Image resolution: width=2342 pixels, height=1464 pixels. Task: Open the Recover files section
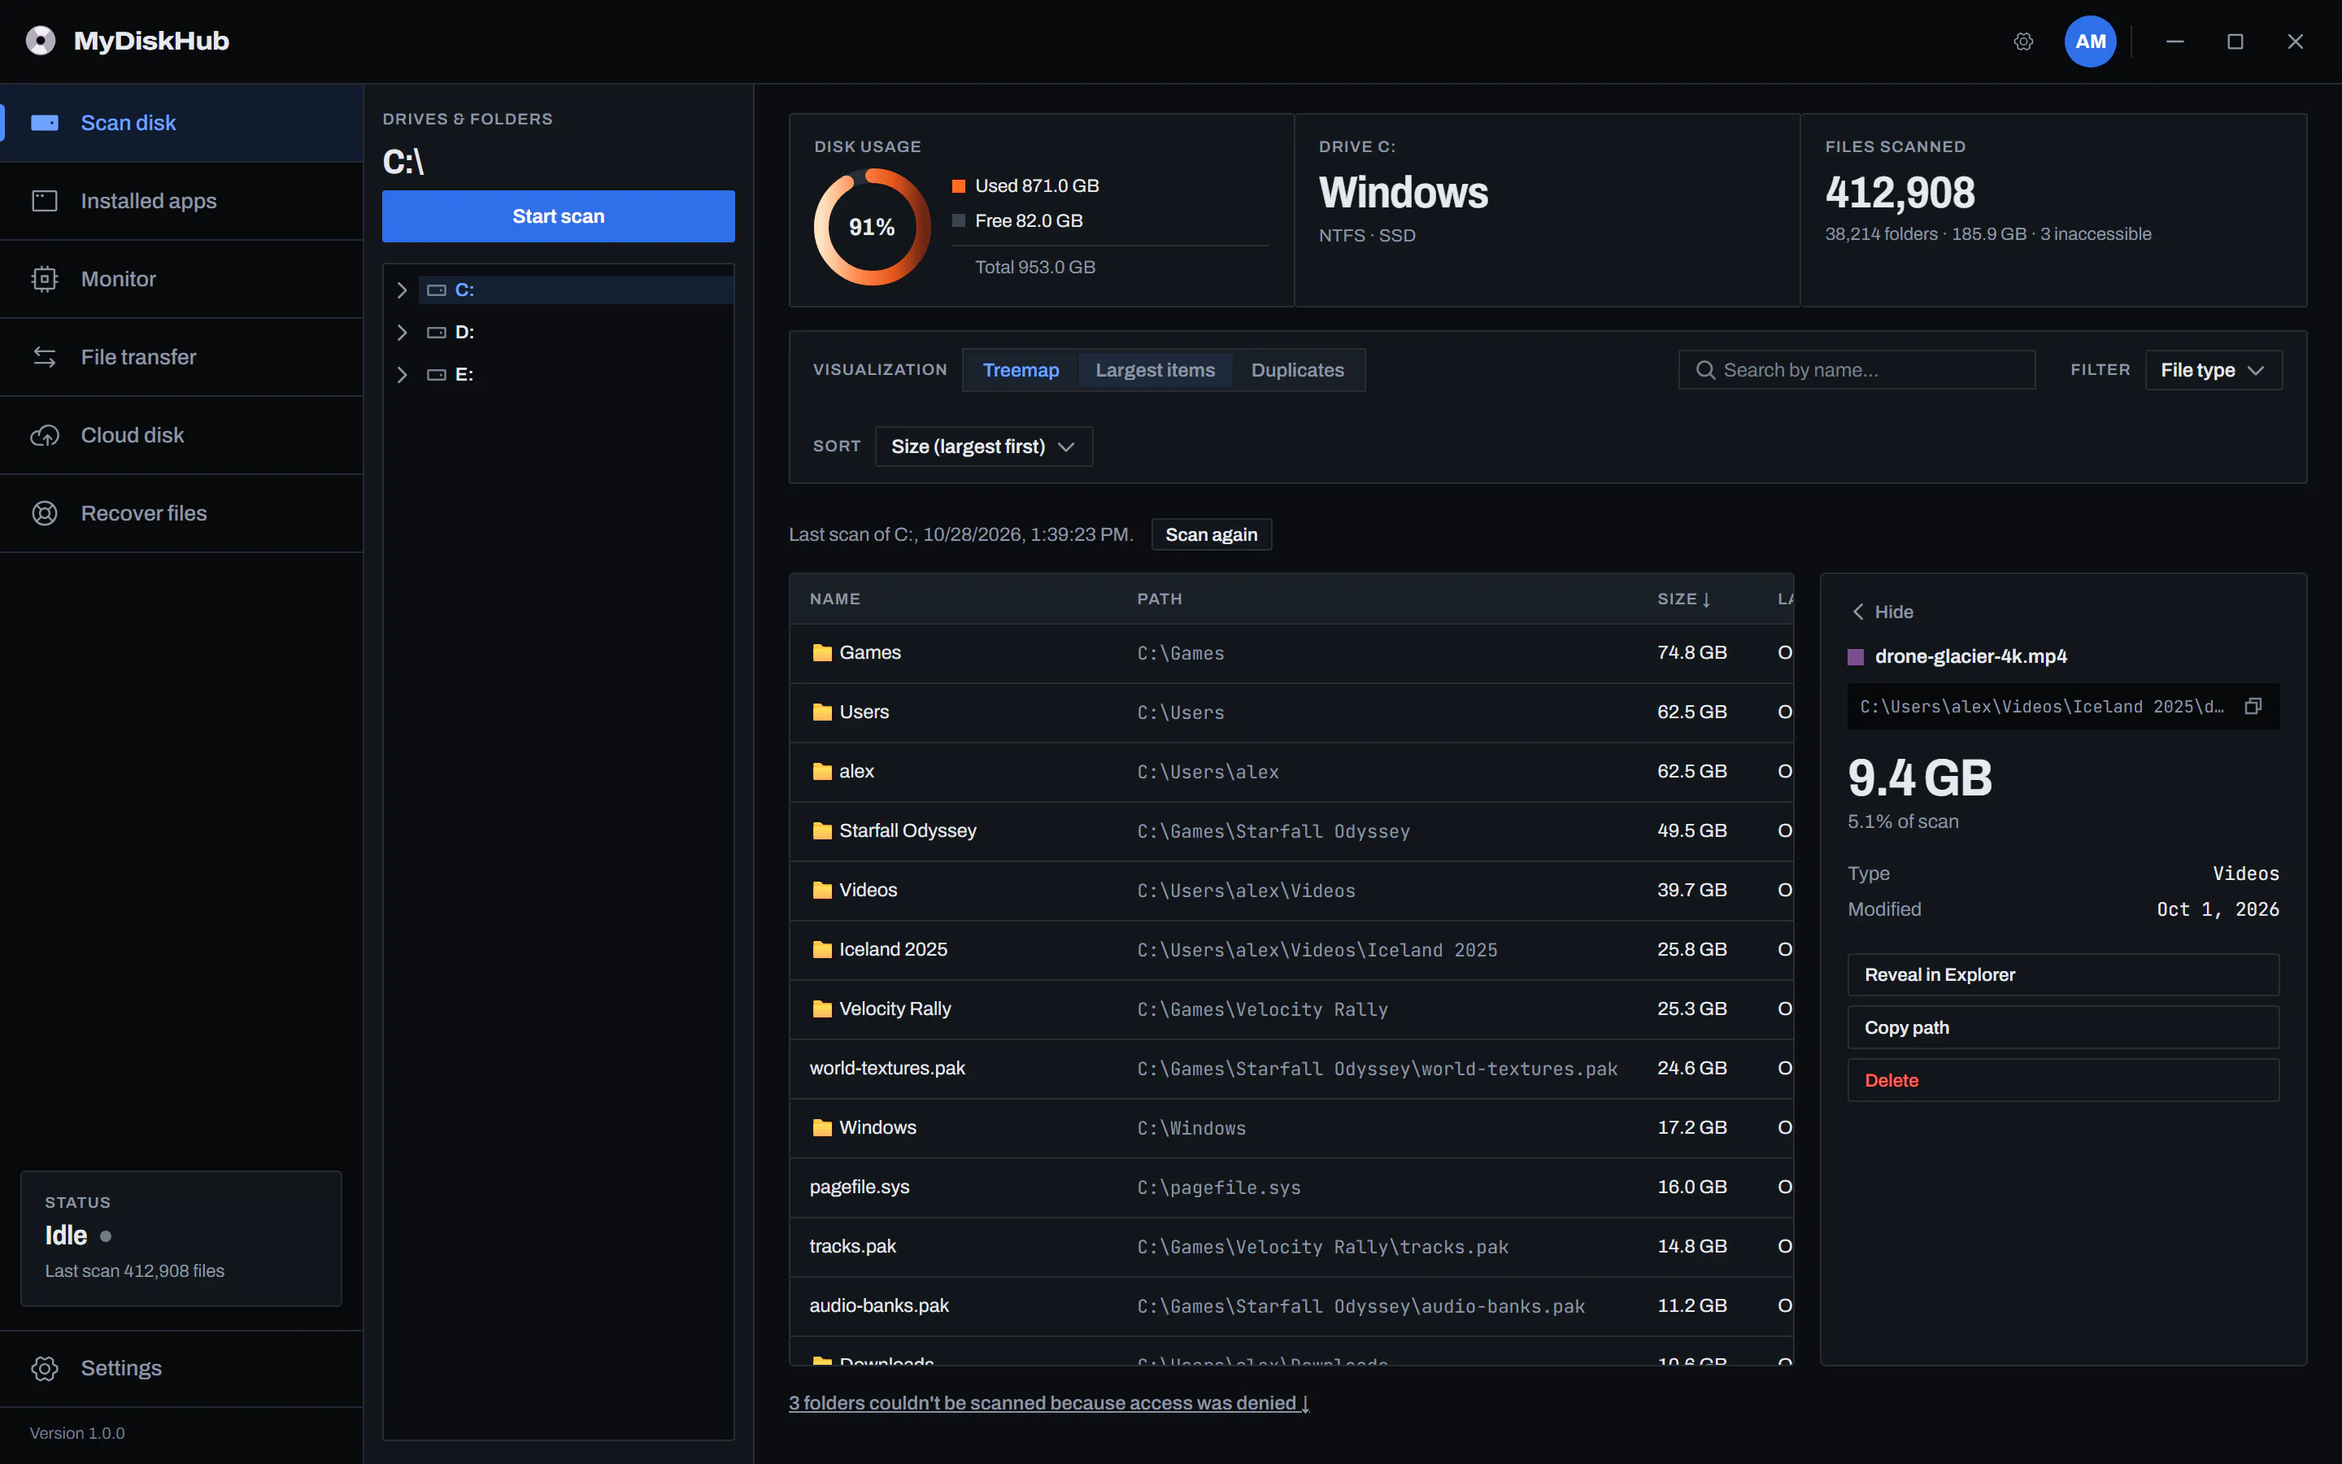pyautogui.click(x=181, y=513)
